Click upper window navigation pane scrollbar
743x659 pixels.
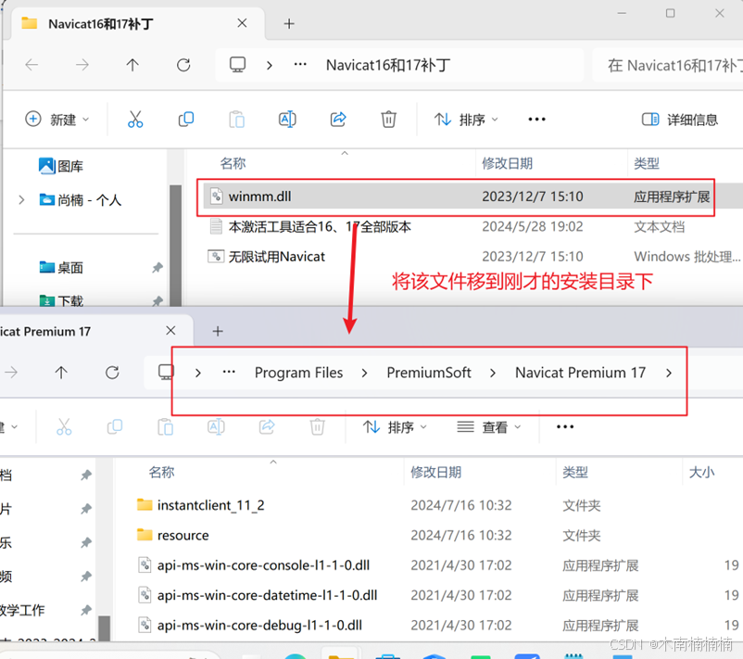(175, 246)
